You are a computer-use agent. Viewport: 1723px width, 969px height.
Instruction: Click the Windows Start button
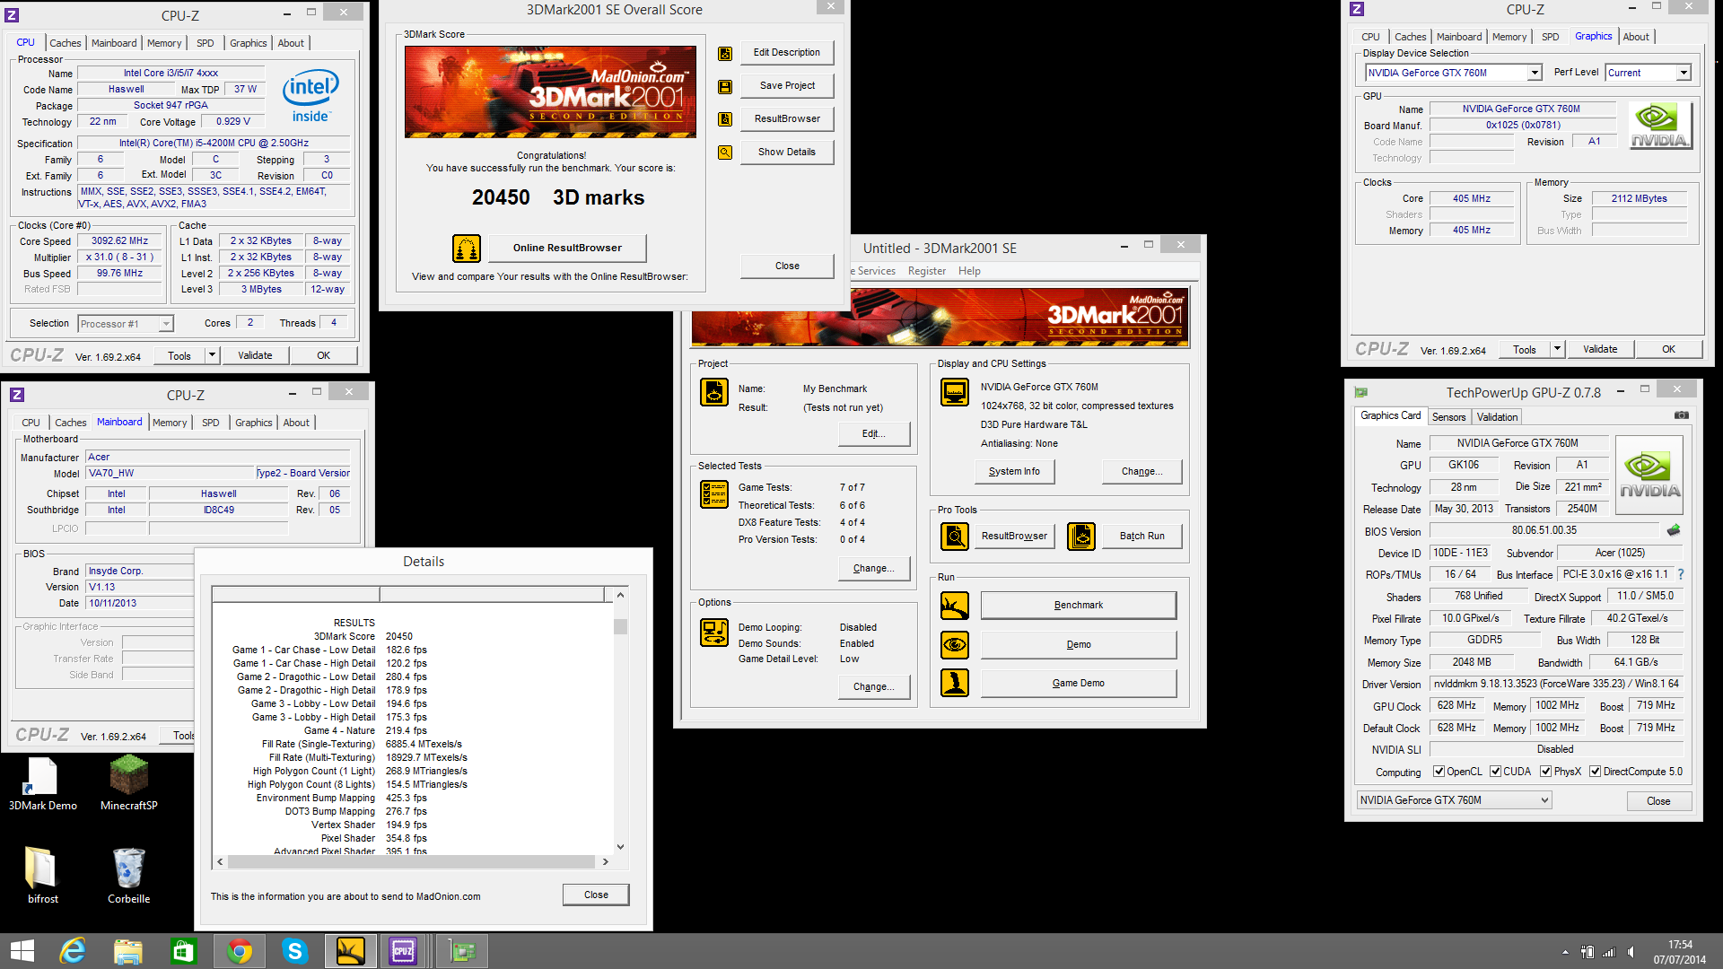(x=22, y=951)
